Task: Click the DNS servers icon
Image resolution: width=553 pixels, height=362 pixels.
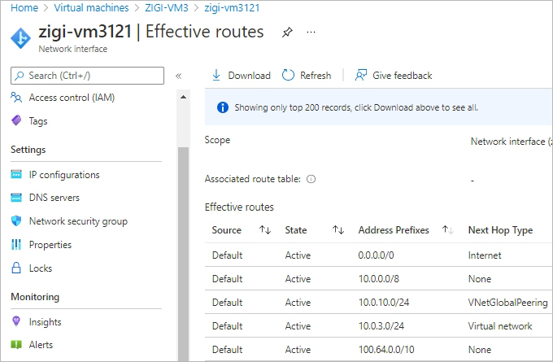Action: click(x=16, y=198)
